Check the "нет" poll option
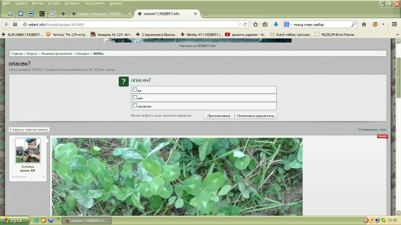401x225 pixels. pyautogui.click(x=135, y=98)
